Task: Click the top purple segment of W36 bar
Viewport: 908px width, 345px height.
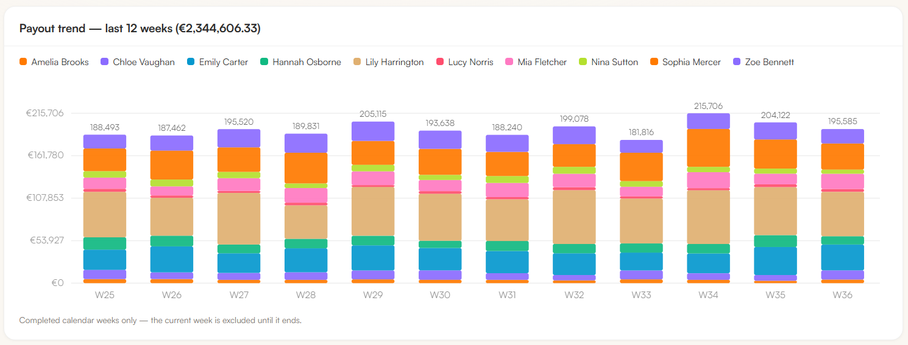Action: pos(842,136)
